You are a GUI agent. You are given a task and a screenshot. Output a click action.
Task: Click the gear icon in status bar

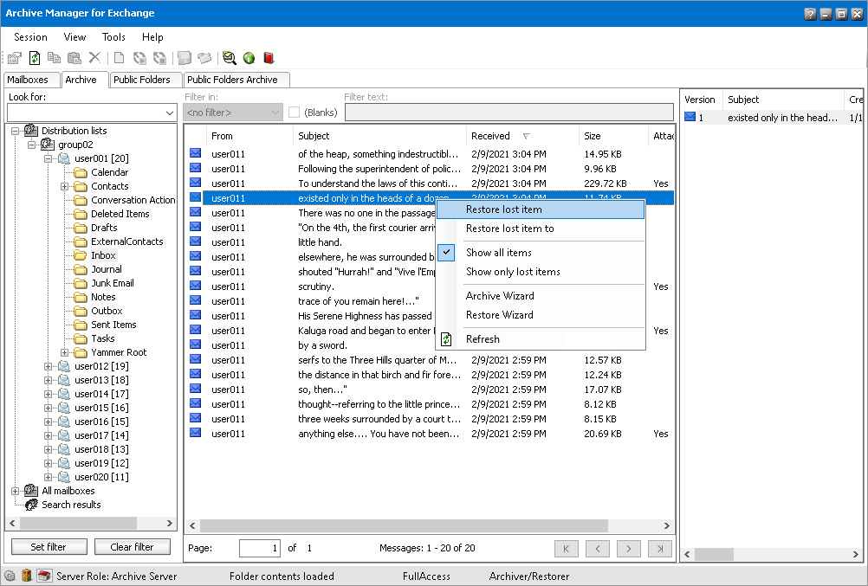tap(10, 576)
